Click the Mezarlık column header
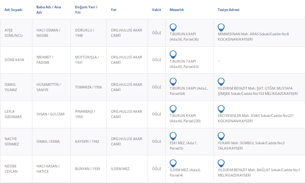Screen dimensions: 305x183 coord(177,9)
